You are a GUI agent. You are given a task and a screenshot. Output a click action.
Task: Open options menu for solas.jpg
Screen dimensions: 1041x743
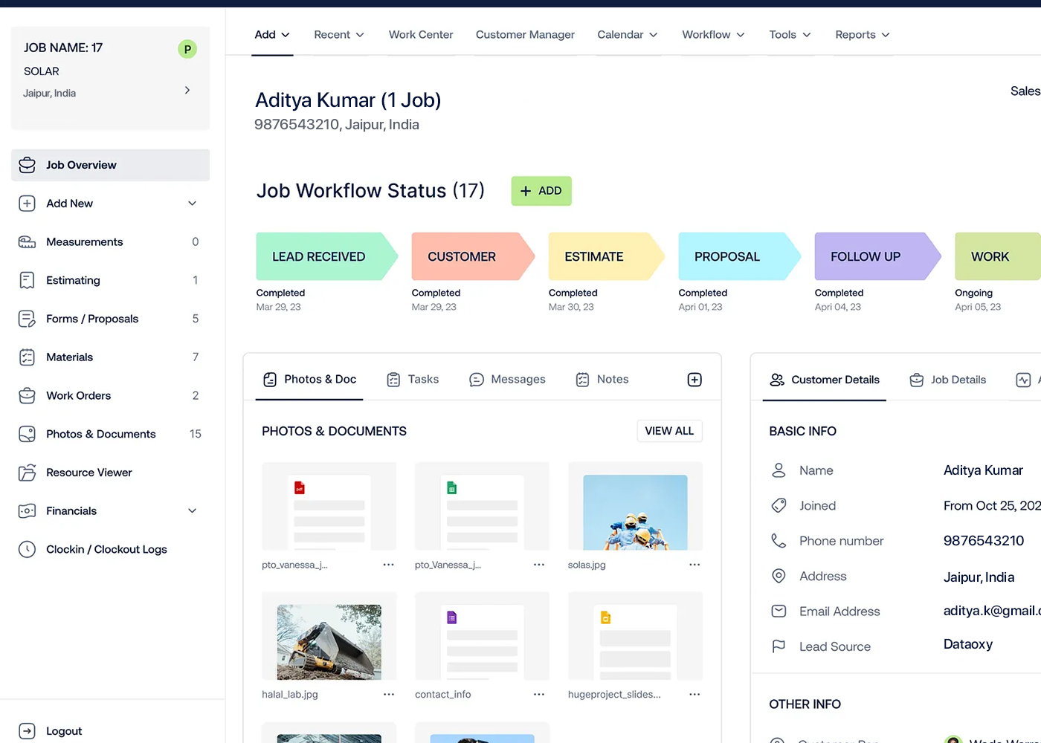(694, 565)
